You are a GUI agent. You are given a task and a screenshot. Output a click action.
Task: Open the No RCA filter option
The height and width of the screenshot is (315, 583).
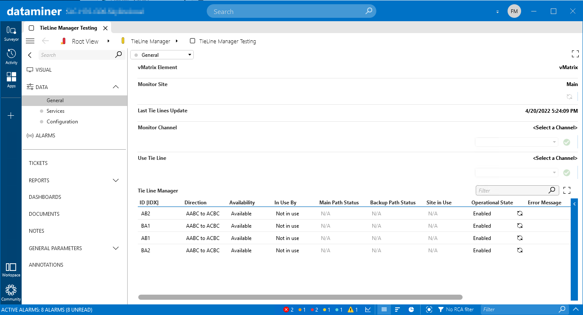click(456, 309)
